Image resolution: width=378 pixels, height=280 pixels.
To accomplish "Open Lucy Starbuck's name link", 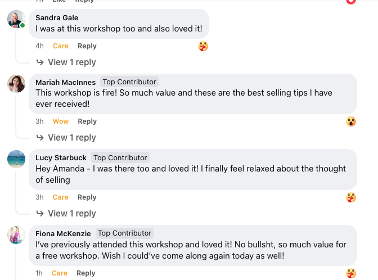I will tap(61, 158).
